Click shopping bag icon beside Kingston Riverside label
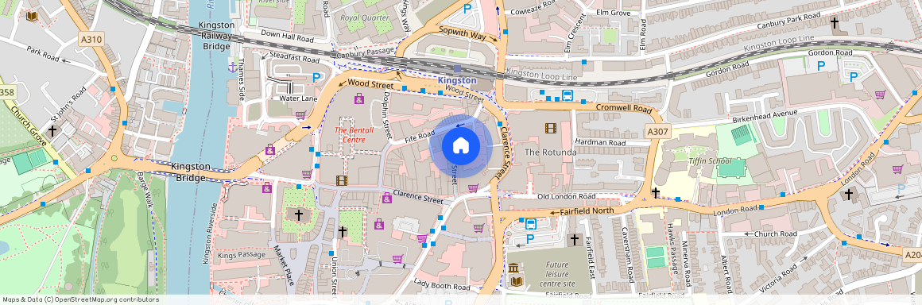The height and width of the screenshot is (305, 922). [x=267, y=187]
